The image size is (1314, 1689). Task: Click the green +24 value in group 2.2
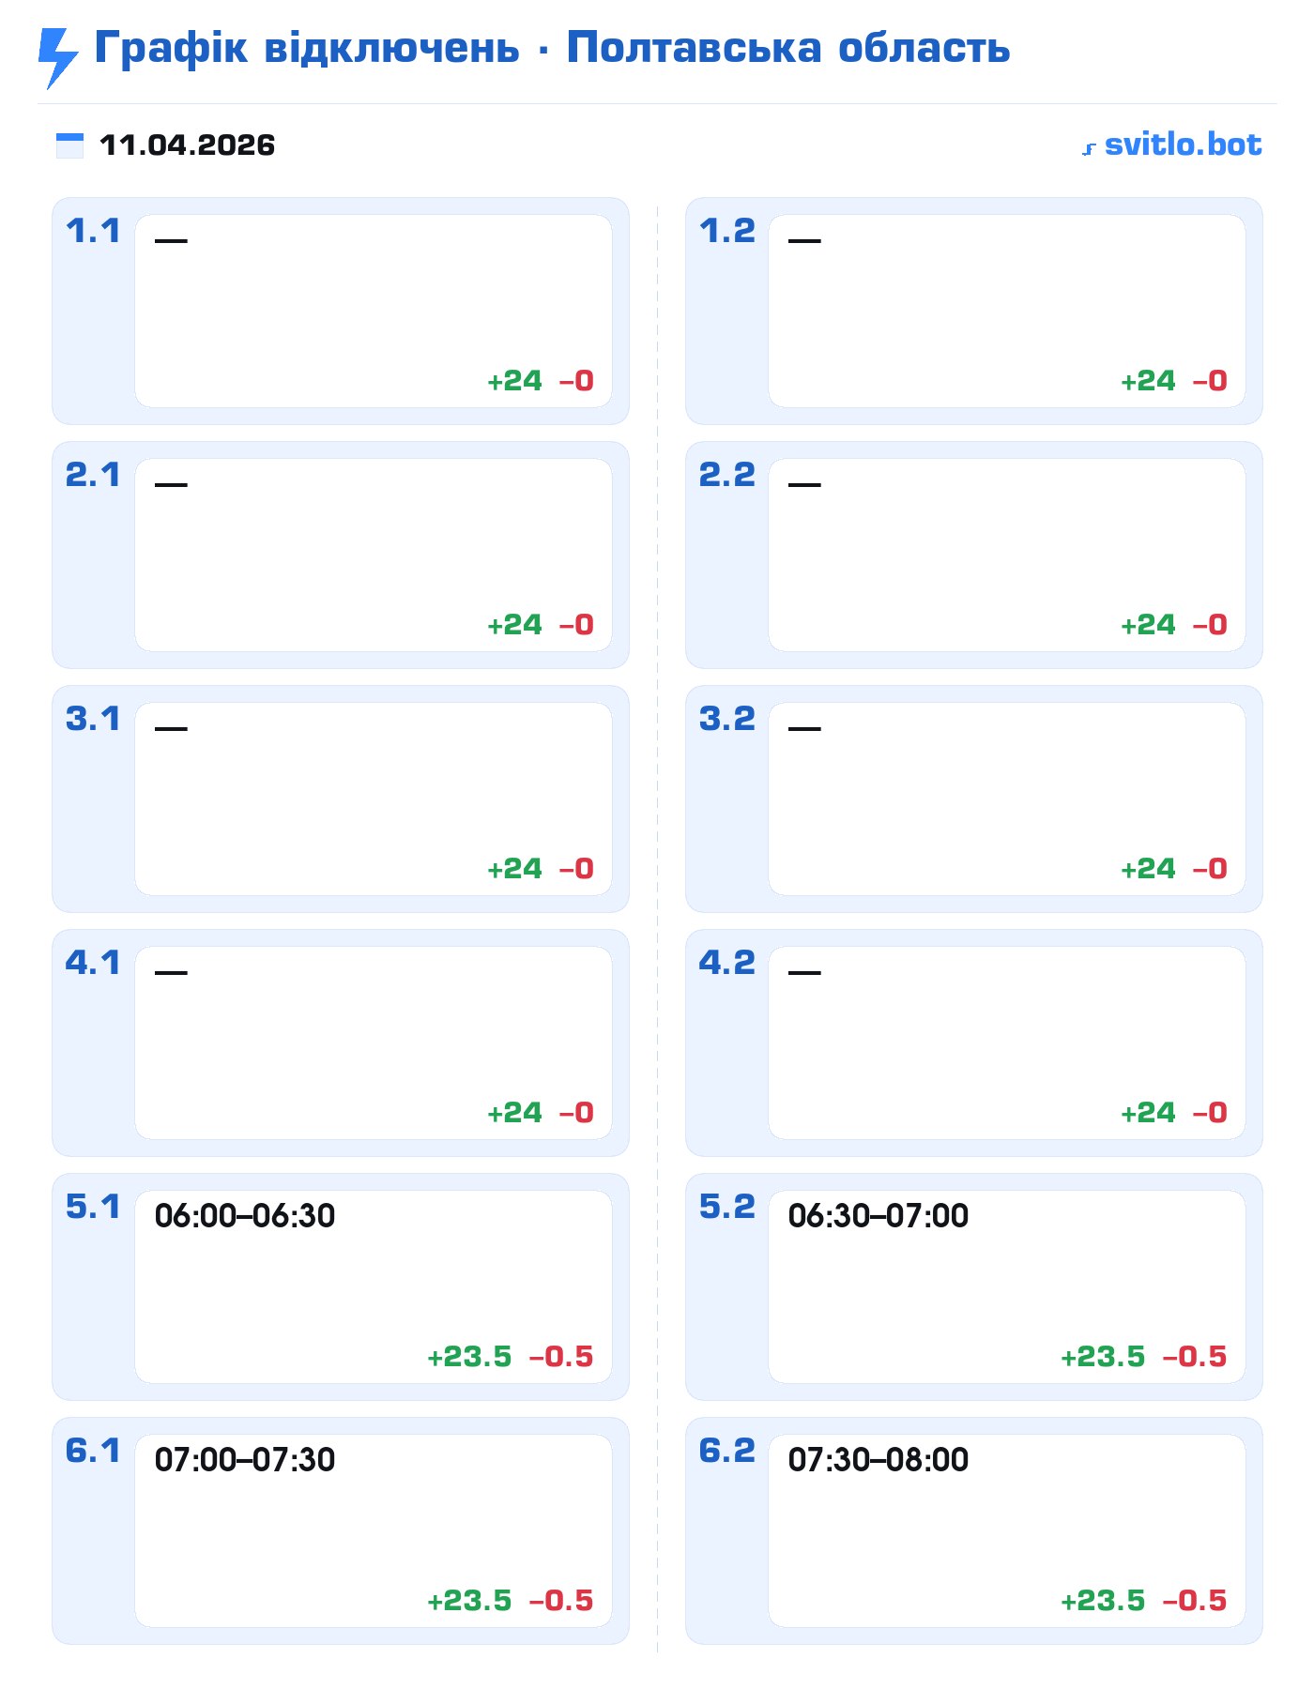[1148, 625]
